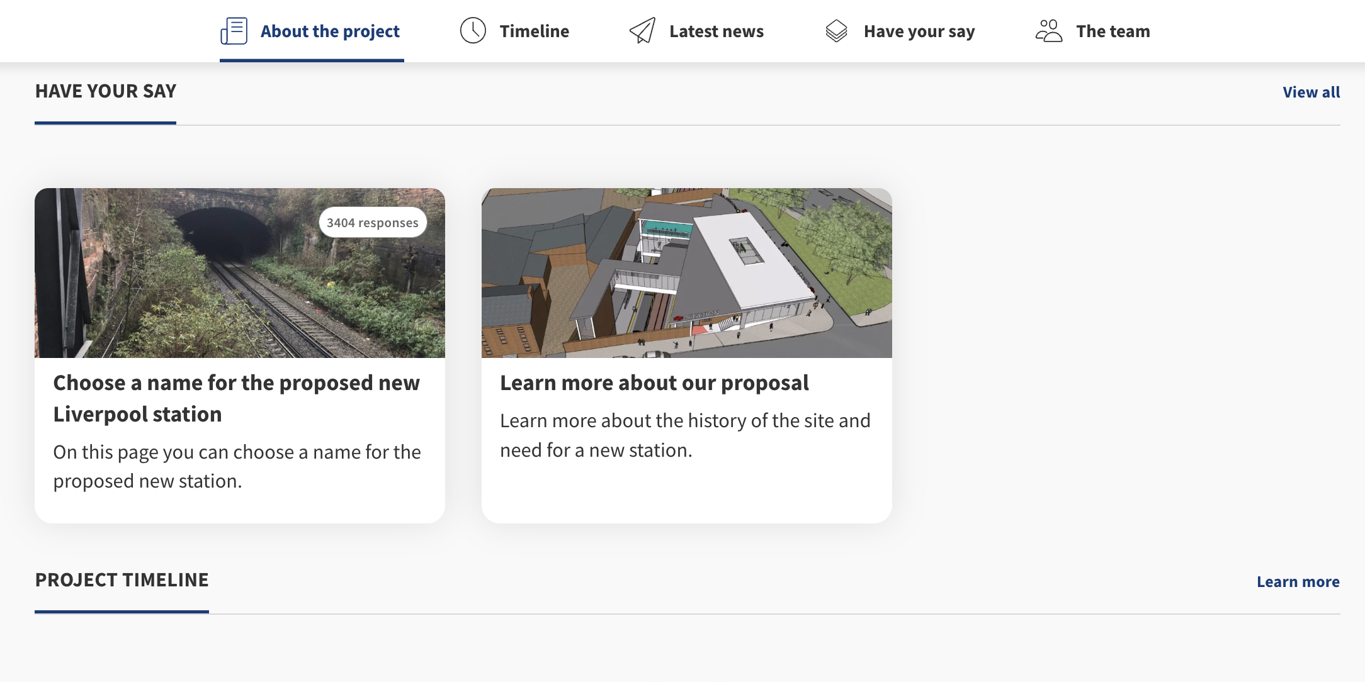Screen dimensions: 1365x682
Task: Switch to the Timeline tab
Action: [x=514, y=31]
